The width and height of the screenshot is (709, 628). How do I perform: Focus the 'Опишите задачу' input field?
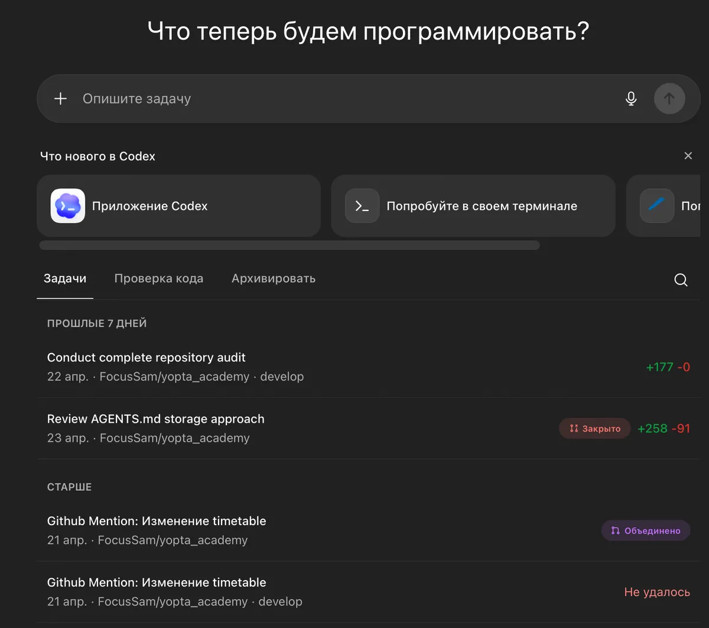point(349,99)
